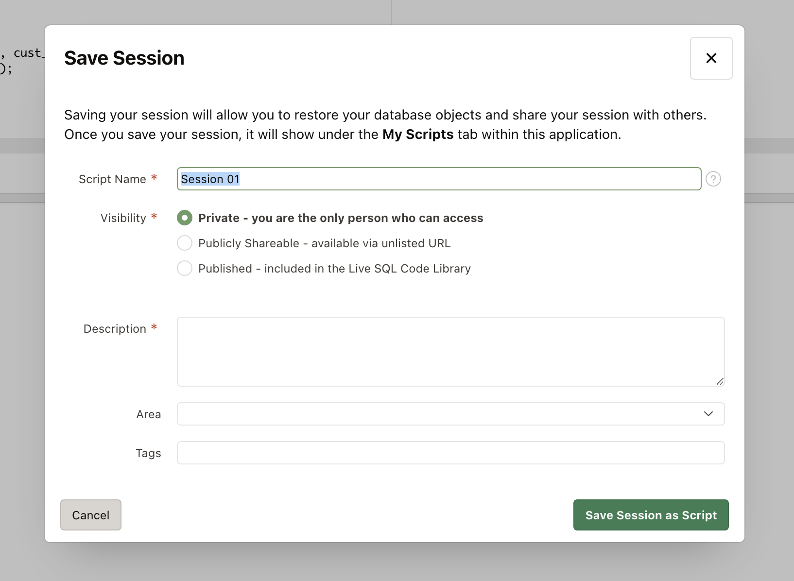
Task: Focus the Description text area
Action: (450, 352)
